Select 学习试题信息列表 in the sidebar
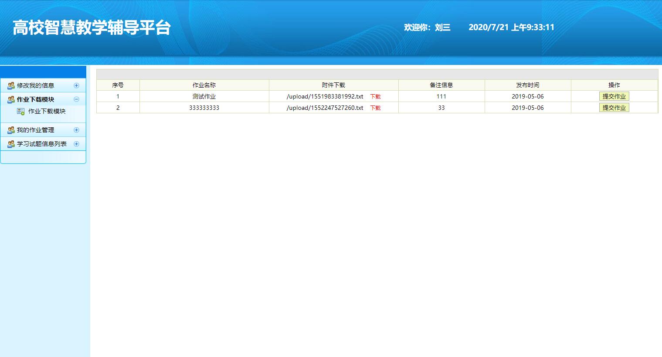 coord(41,144)
